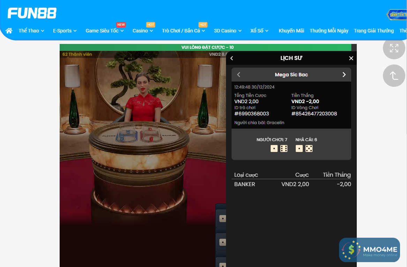Image resolution: width=407 pixels, height=267 pixels.
Task: Click dealer name Gracelin
Action: click(x=276, y=123)
